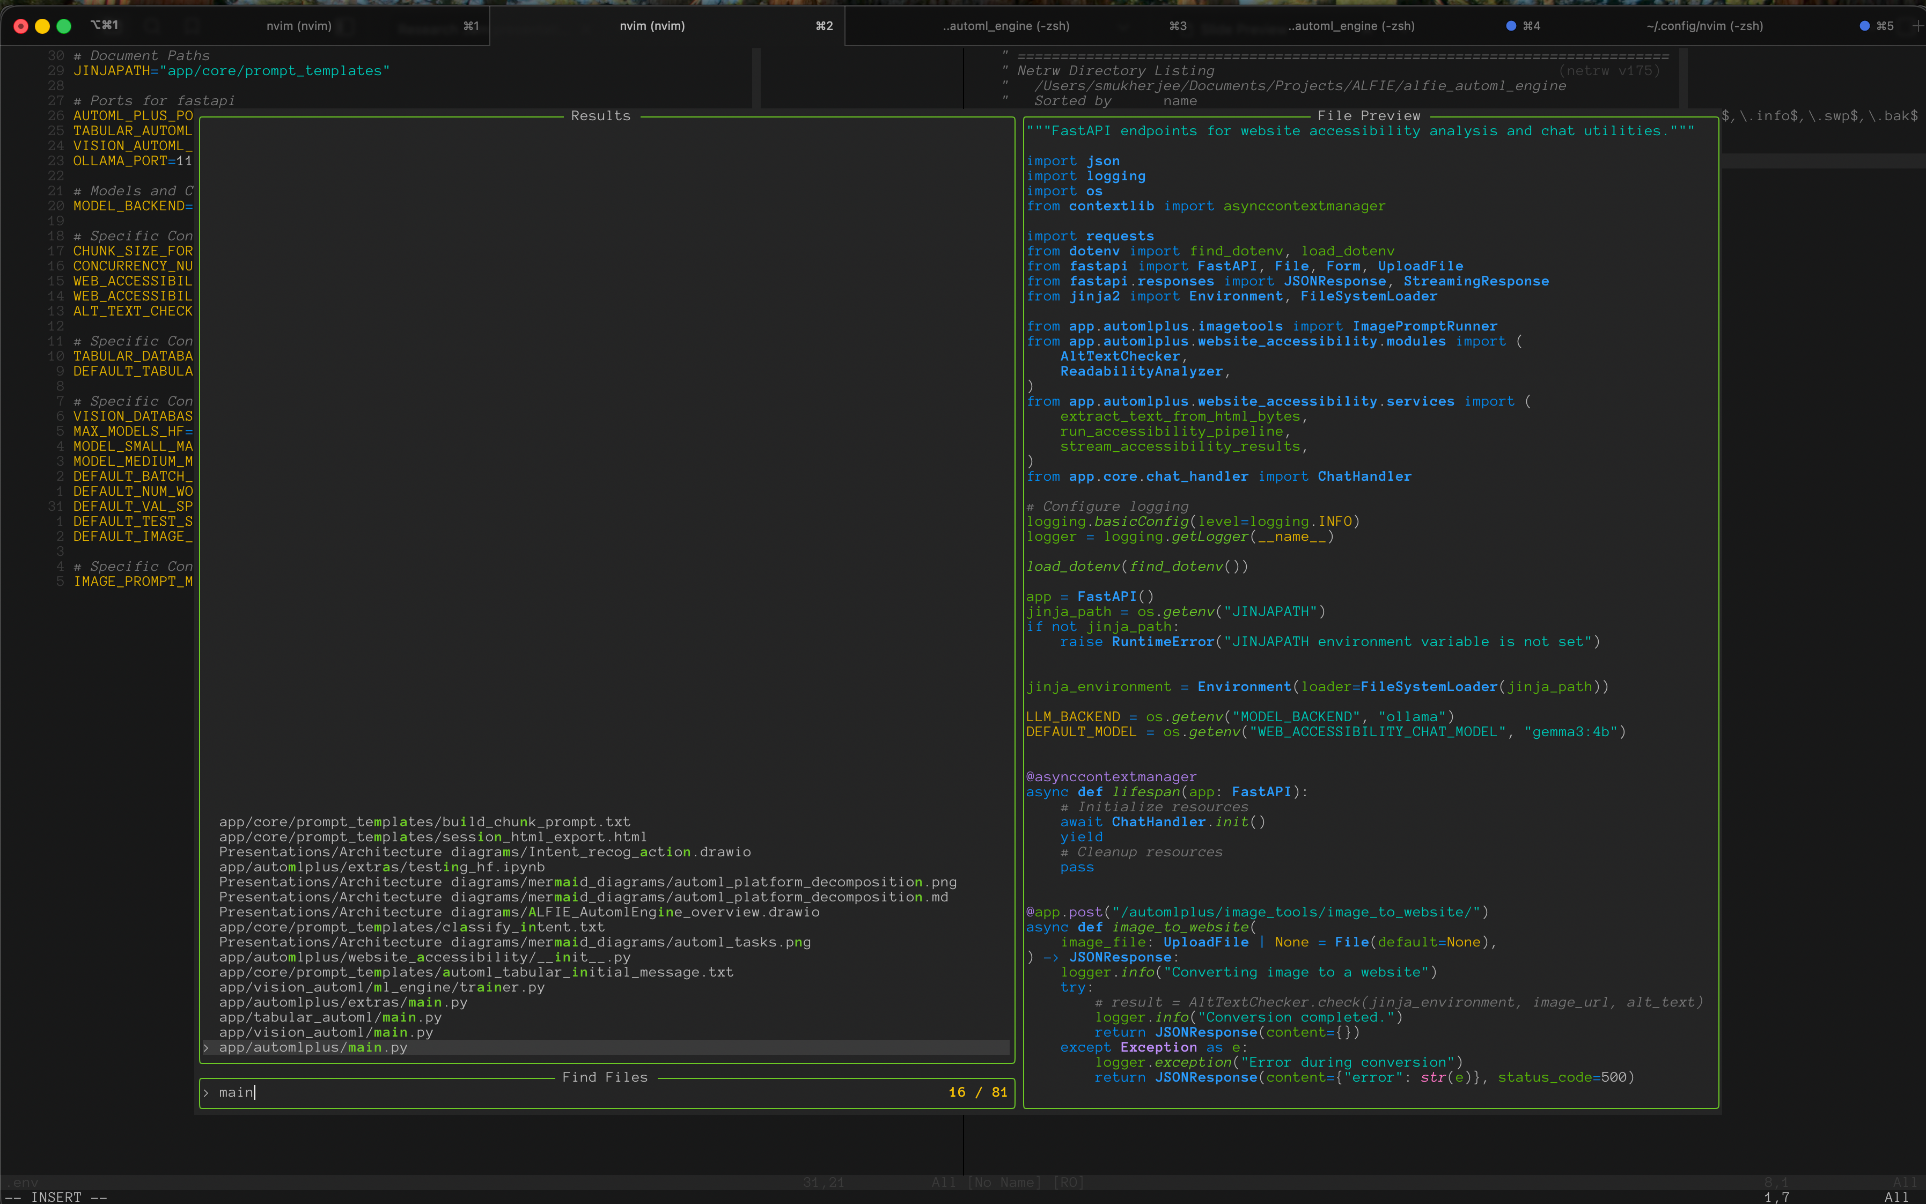
Task: Click the green zoom window button
Action: click(x=64, y=25)
